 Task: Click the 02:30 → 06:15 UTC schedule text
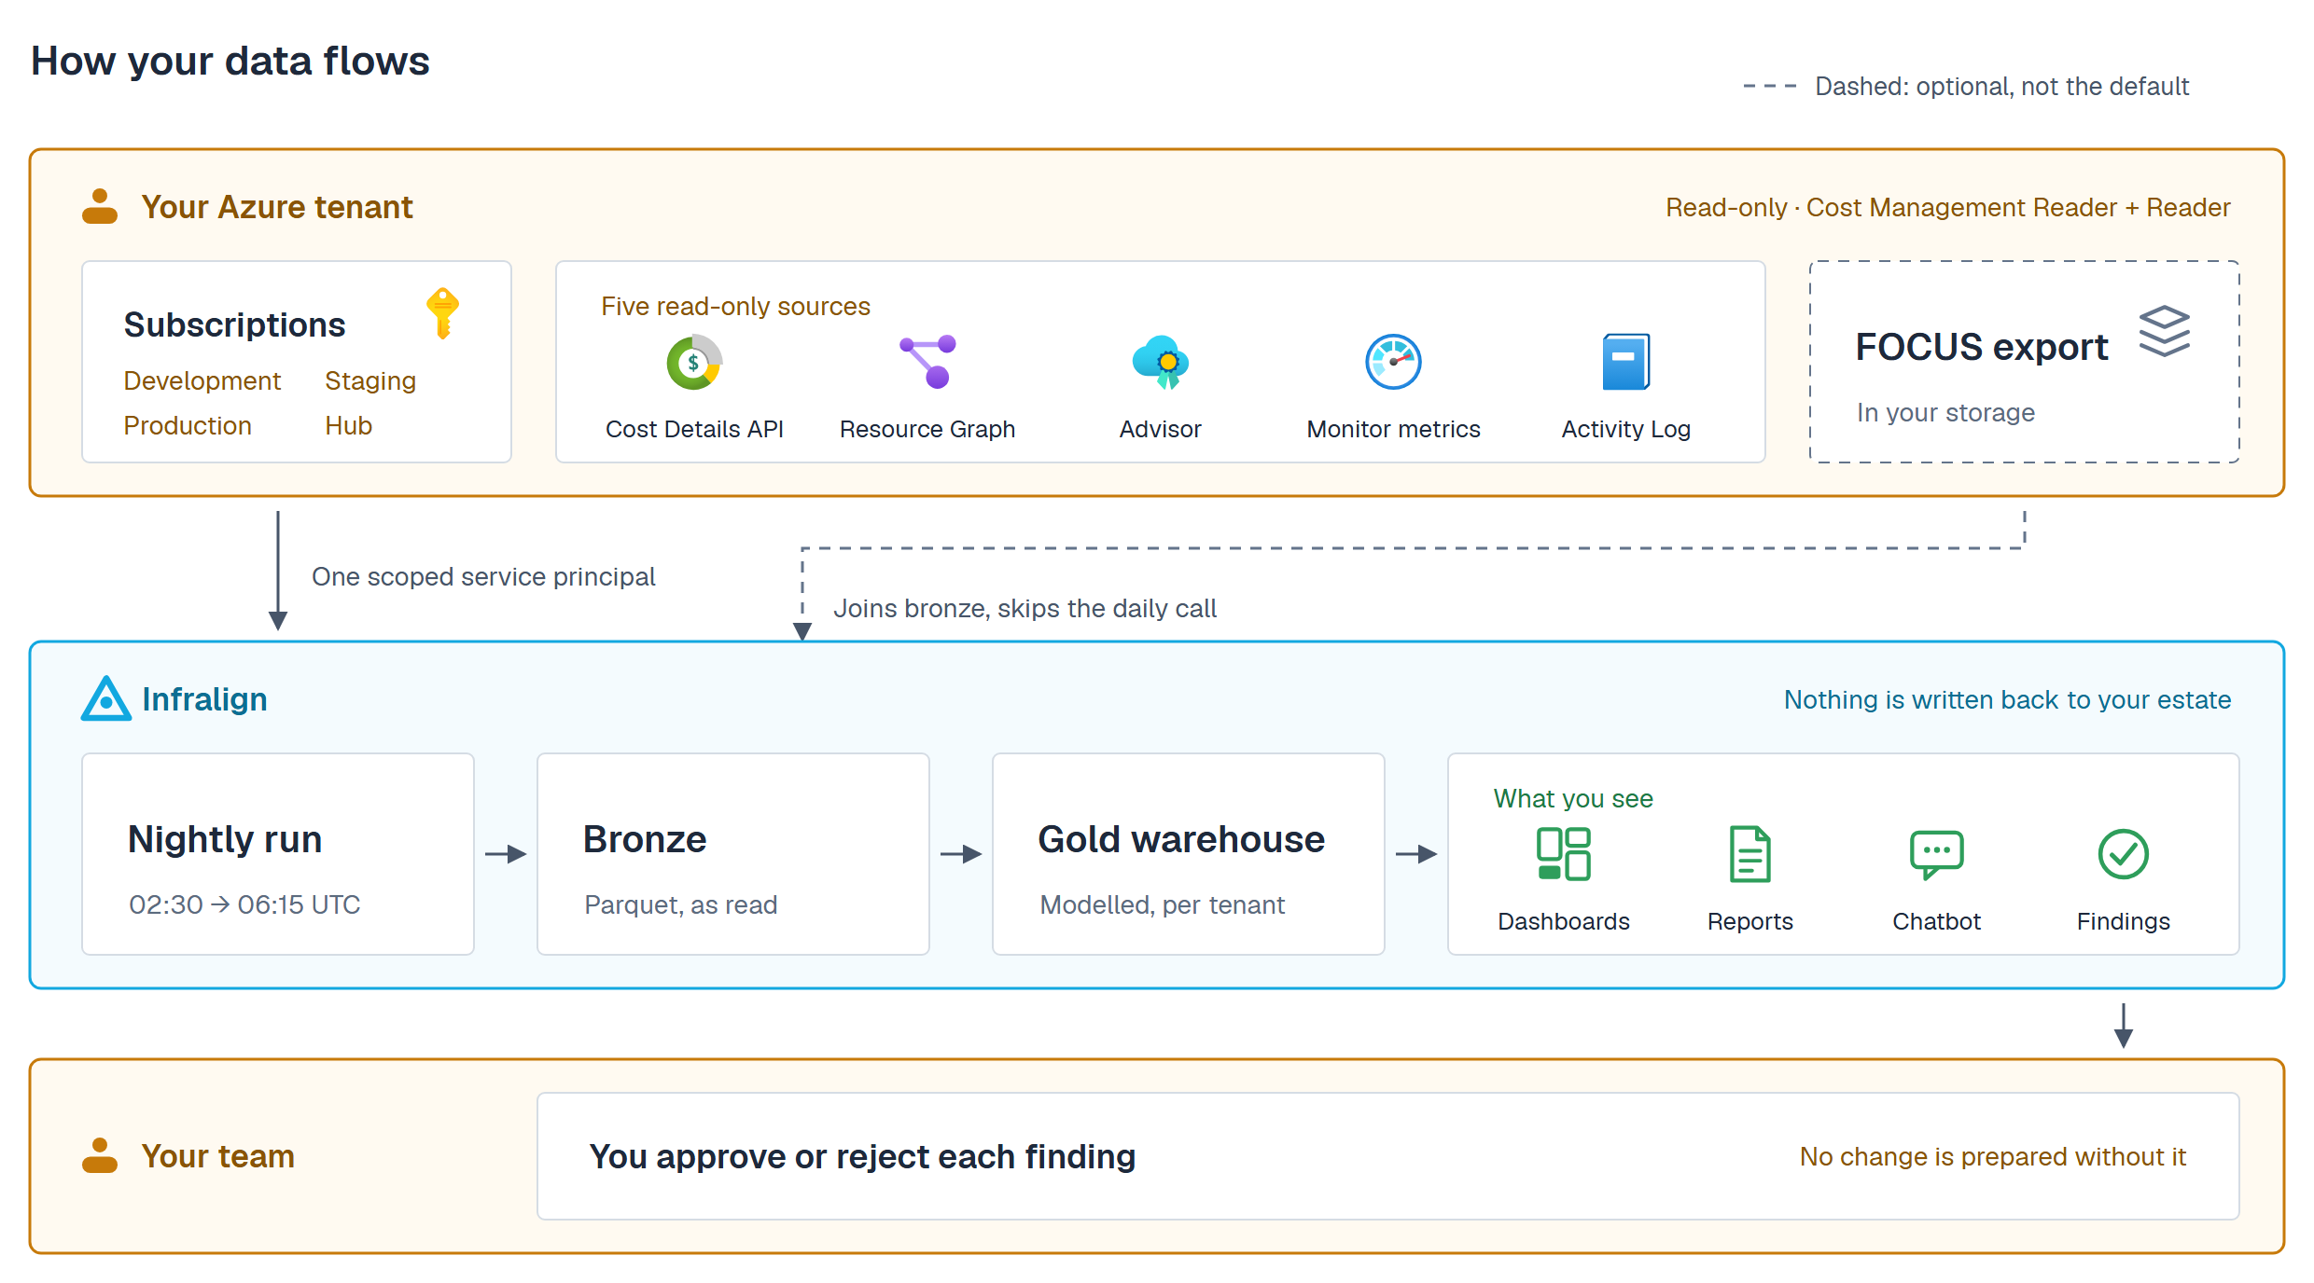244,904
